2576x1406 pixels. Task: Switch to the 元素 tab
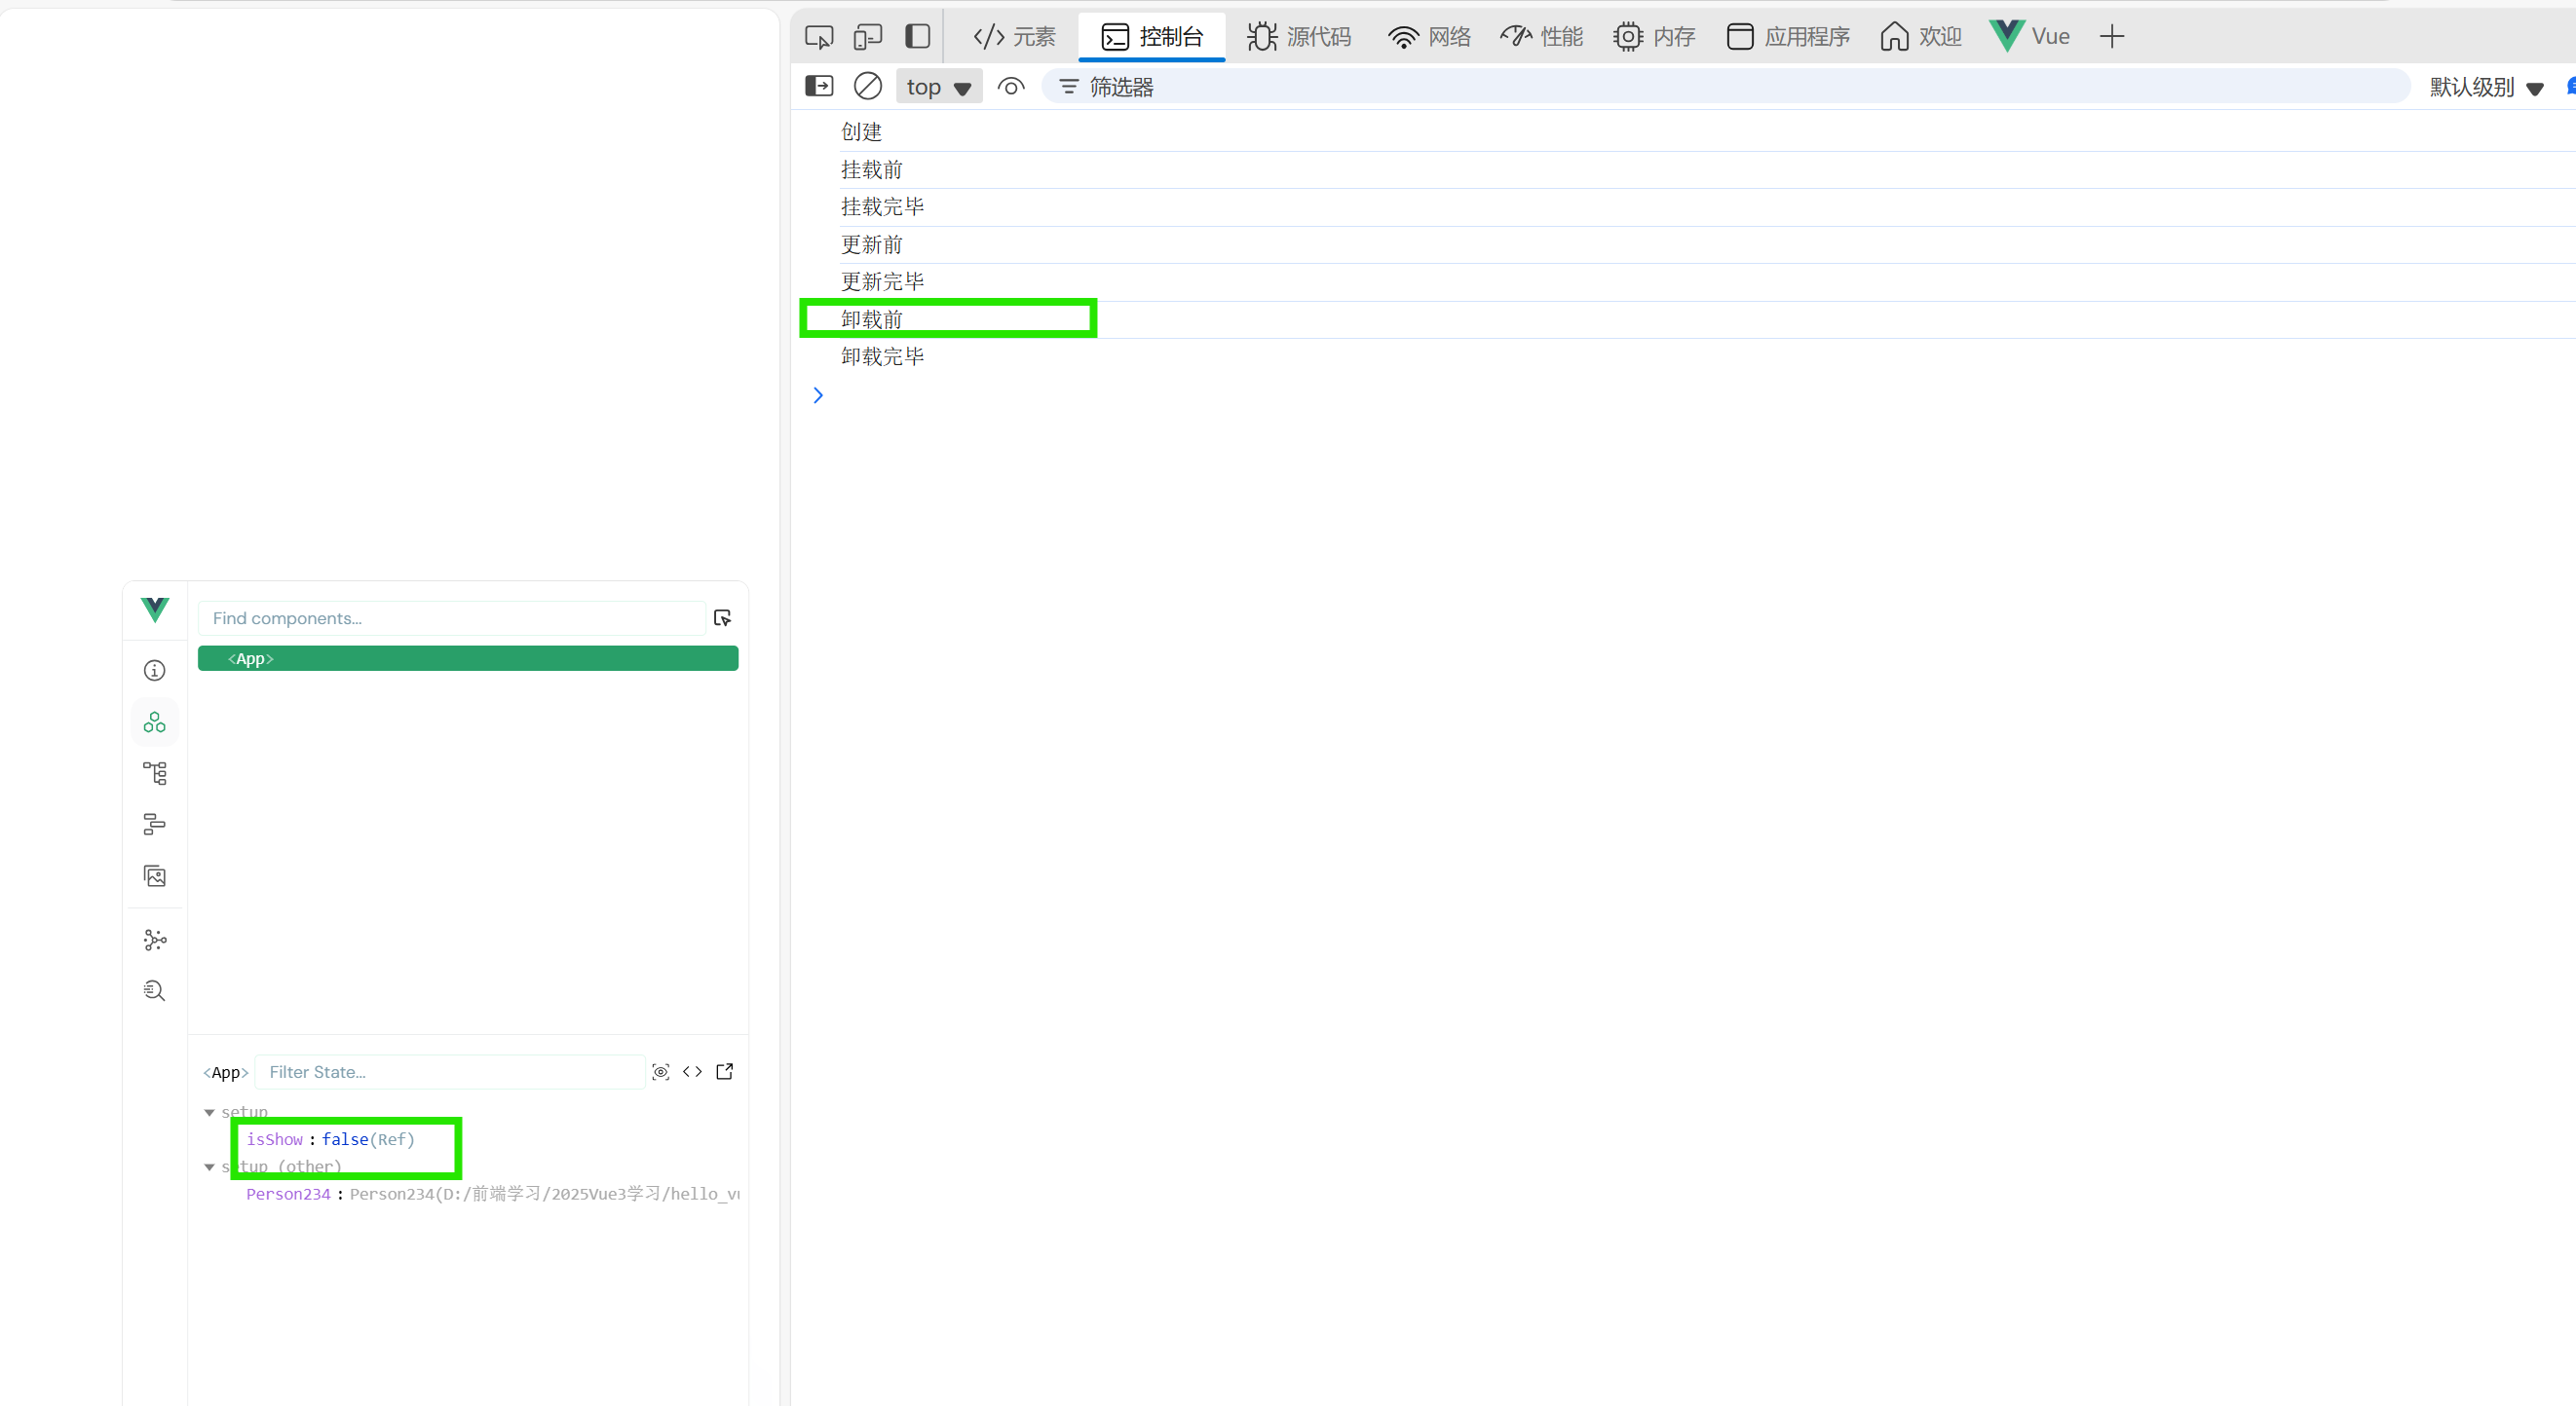point(1014,37)
